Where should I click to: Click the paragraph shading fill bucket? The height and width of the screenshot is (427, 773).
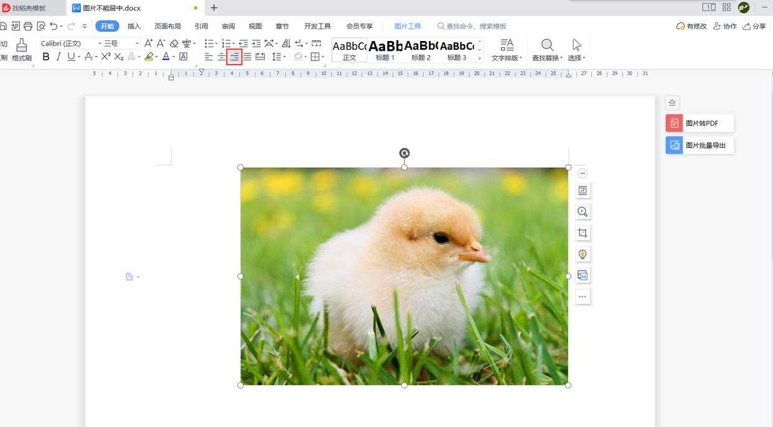298,57
